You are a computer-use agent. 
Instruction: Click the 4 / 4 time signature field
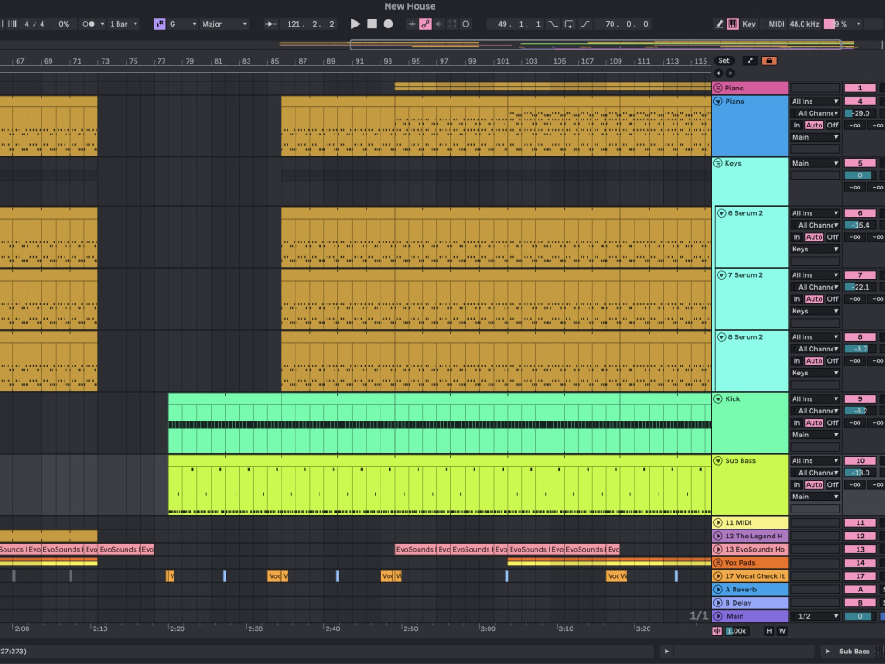34,24
